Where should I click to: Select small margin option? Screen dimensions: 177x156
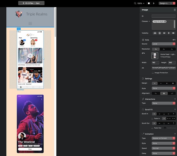pos(161,83)
